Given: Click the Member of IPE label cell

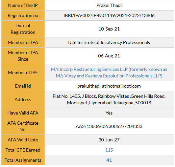Looking at the screenshot, I should click(x=23, y=73).
